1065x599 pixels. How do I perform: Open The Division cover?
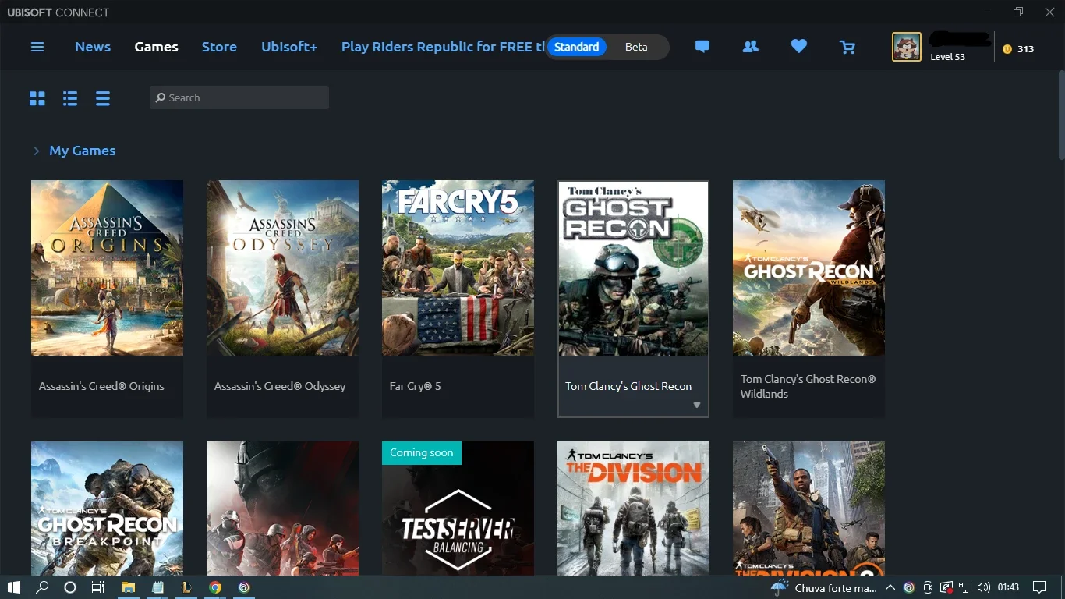(x=633, y=509)
